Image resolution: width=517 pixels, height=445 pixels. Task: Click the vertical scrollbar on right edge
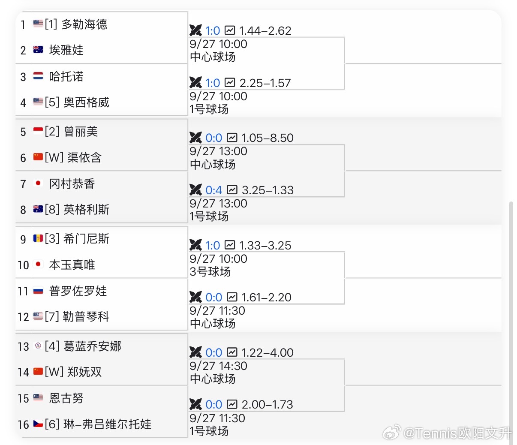tap(511, 317)
